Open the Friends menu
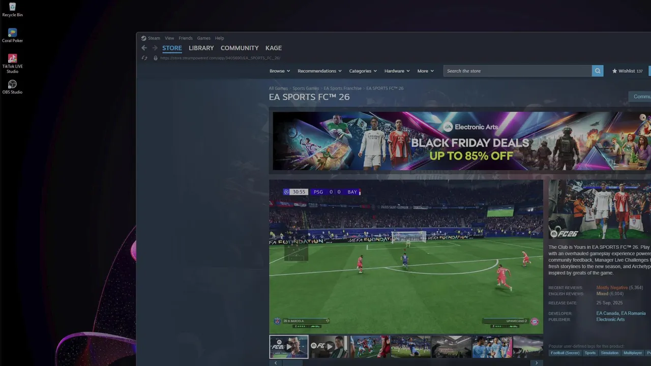Screen dimensions: 651x366 (x=186, y=38)
